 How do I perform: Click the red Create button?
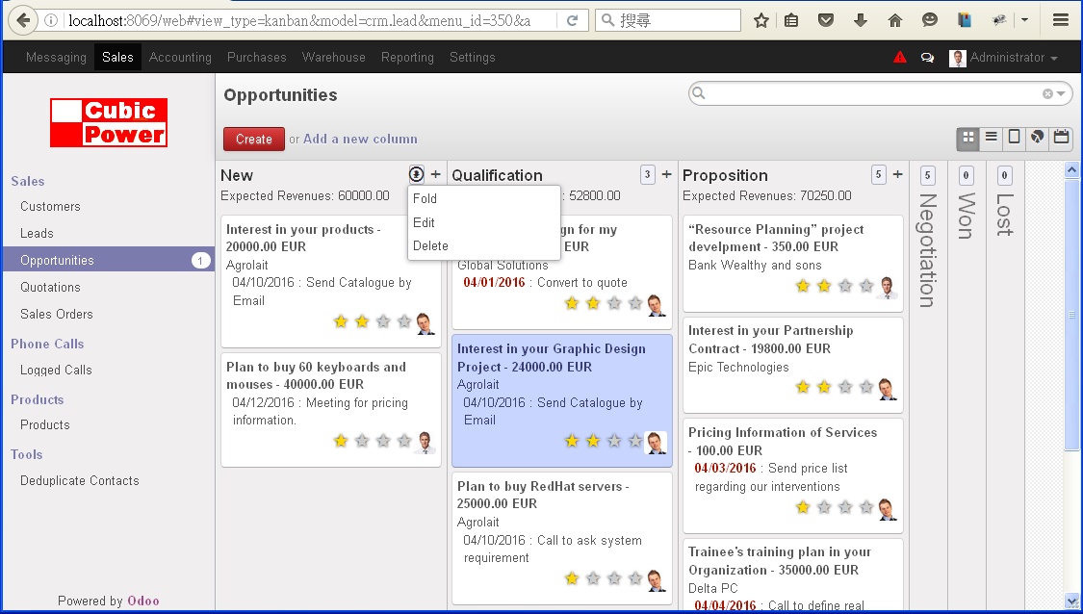pos(253,139)
